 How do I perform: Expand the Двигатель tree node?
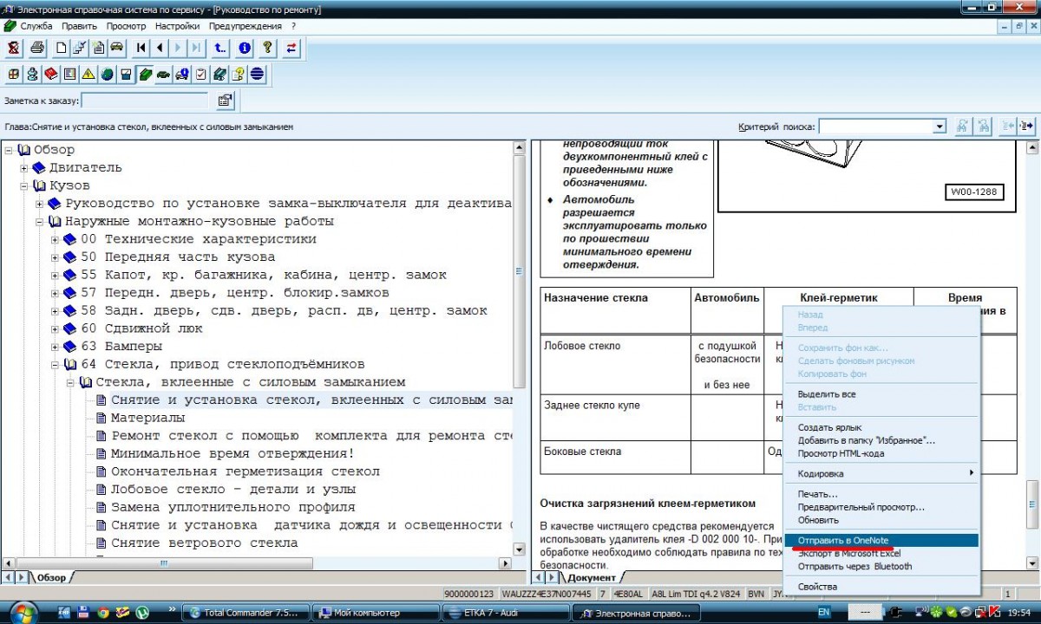[x=24, y=168]
